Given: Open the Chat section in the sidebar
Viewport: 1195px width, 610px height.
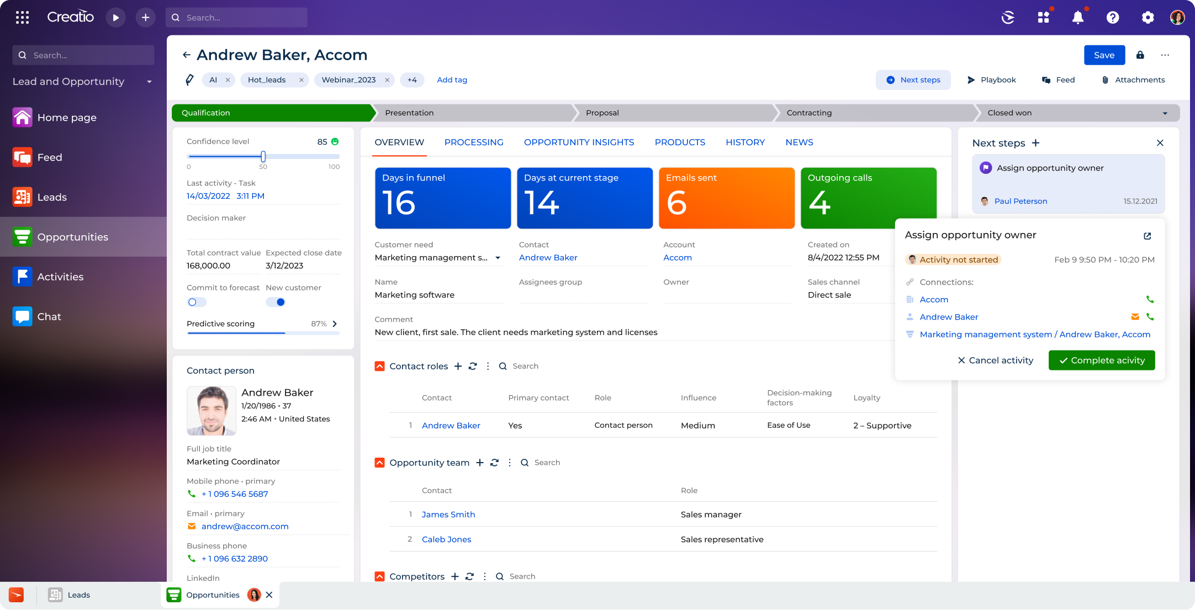Looking at the screenshot, I should (49, 316).
